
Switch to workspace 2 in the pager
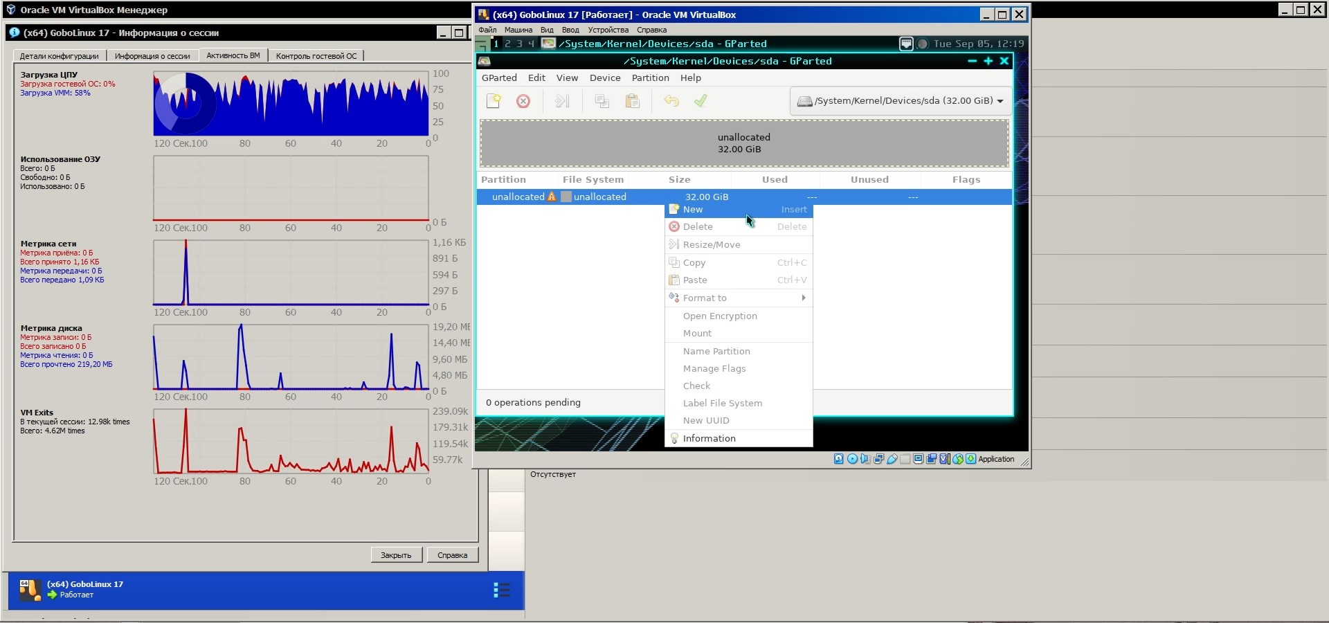tap(507, 44)
